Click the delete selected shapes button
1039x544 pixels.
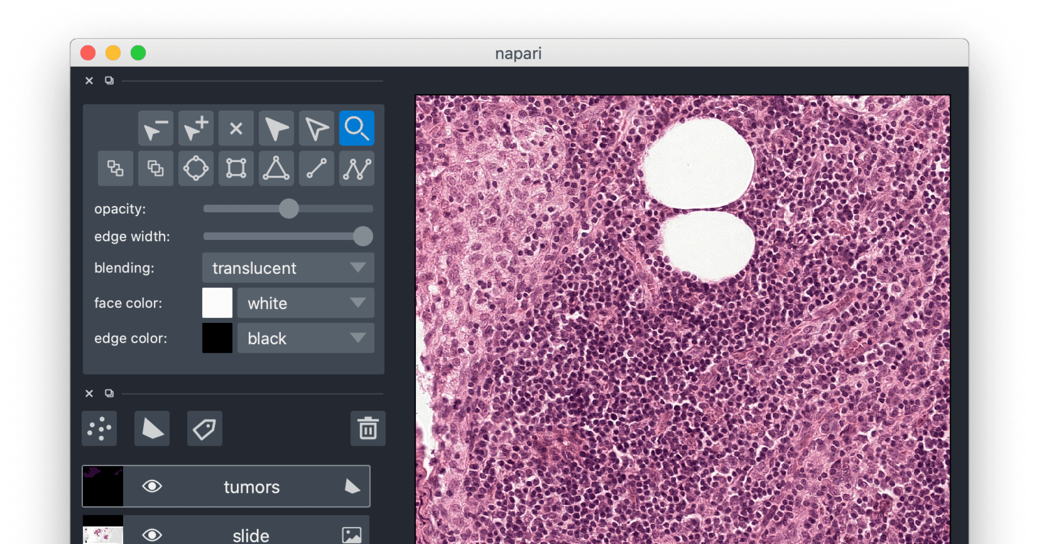pos(236,129)
